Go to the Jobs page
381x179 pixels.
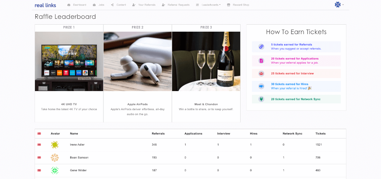coord(99,5)
